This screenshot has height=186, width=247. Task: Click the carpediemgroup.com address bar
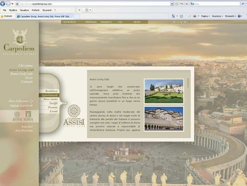(x=93, y=4)
